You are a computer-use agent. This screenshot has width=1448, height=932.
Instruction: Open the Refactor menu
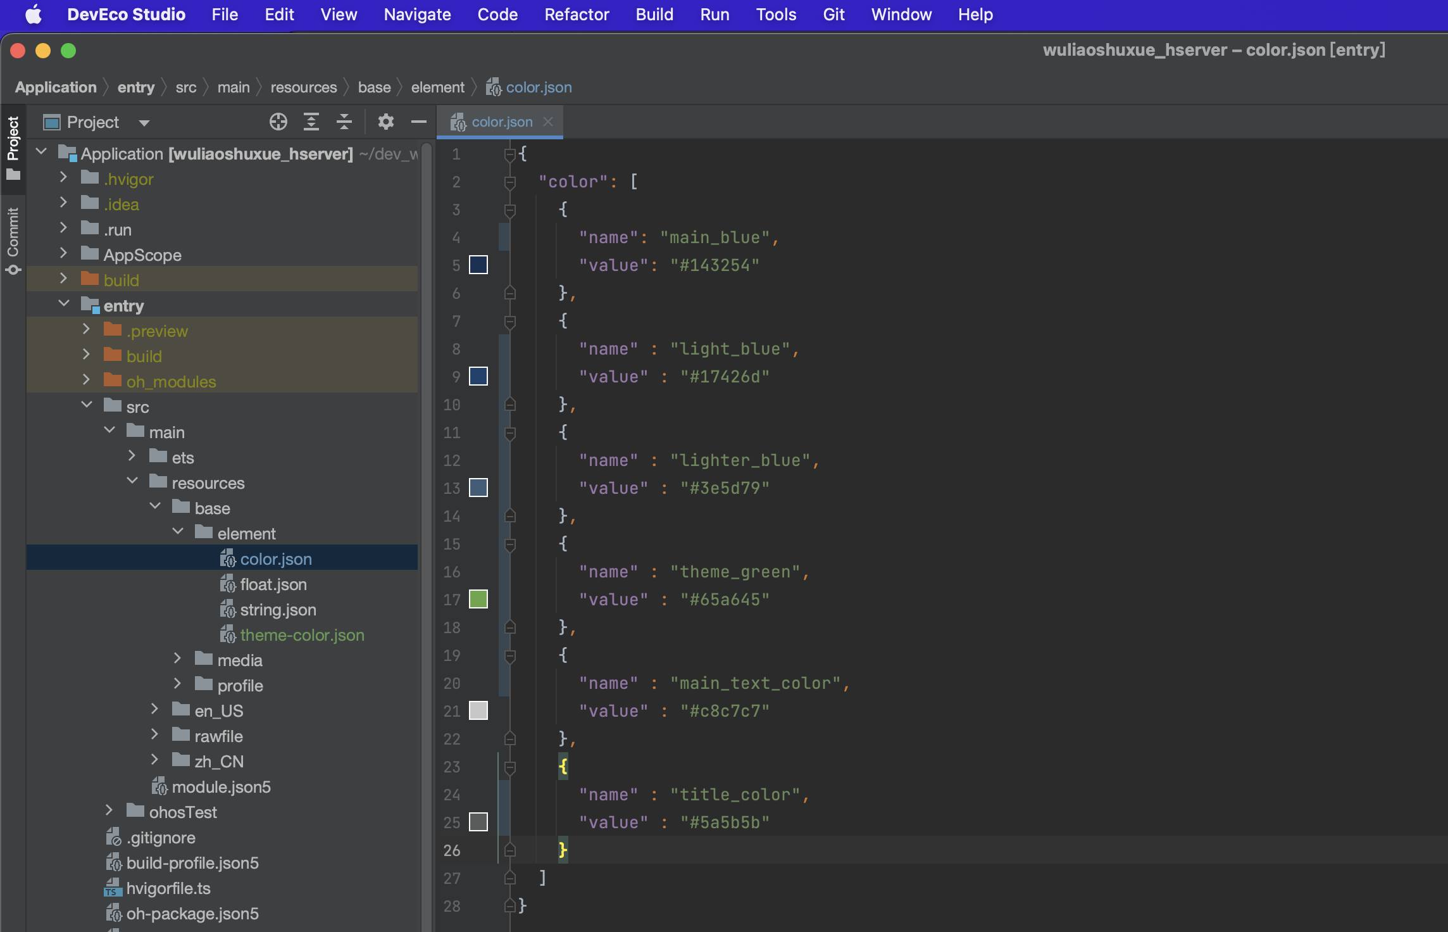[x=577, y=14]
